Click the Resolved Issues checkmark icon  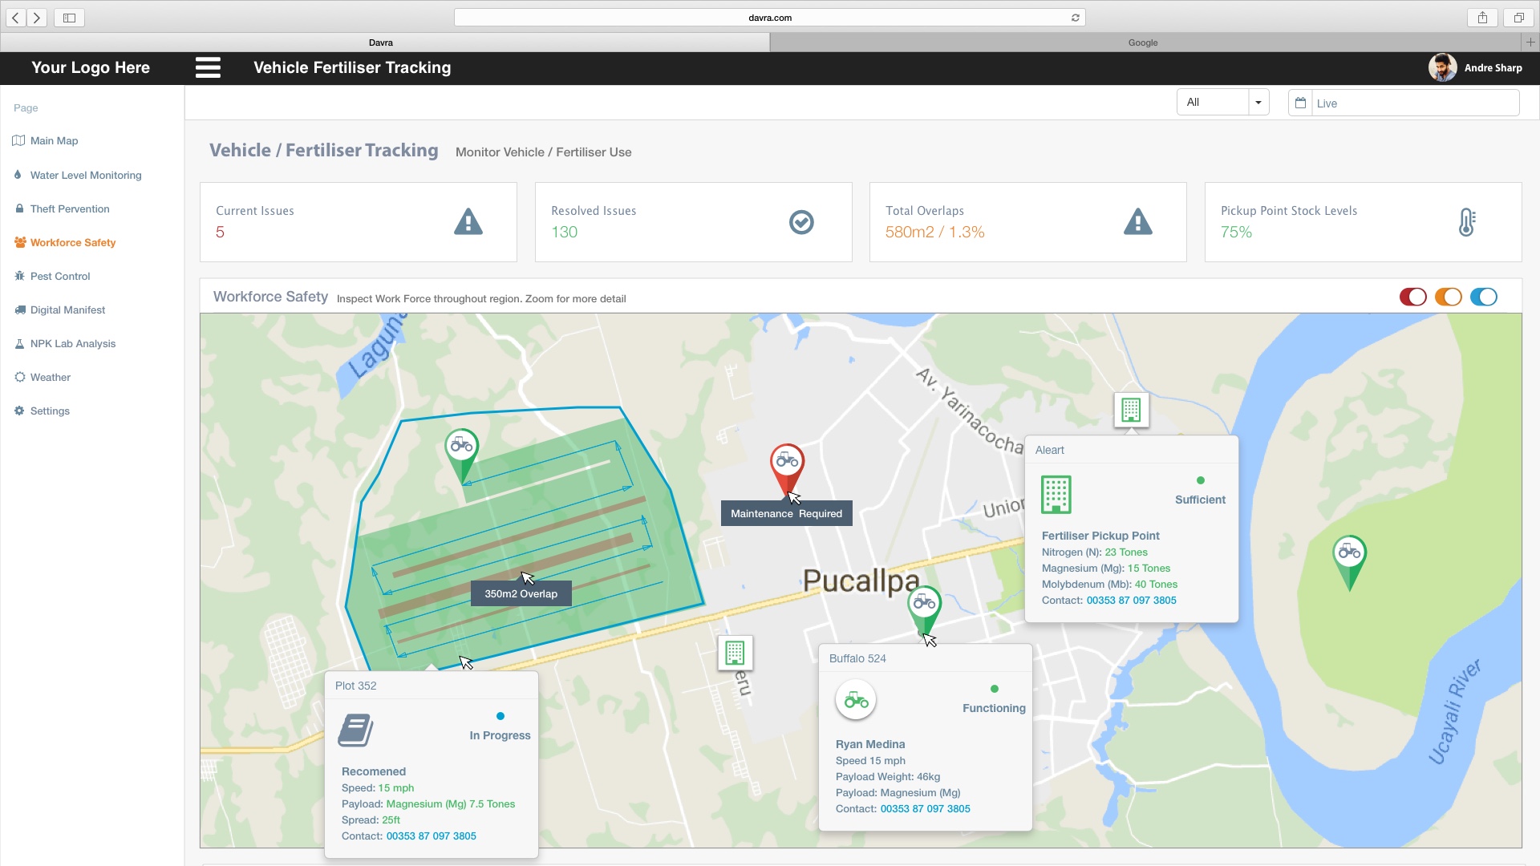pos(801,222)
